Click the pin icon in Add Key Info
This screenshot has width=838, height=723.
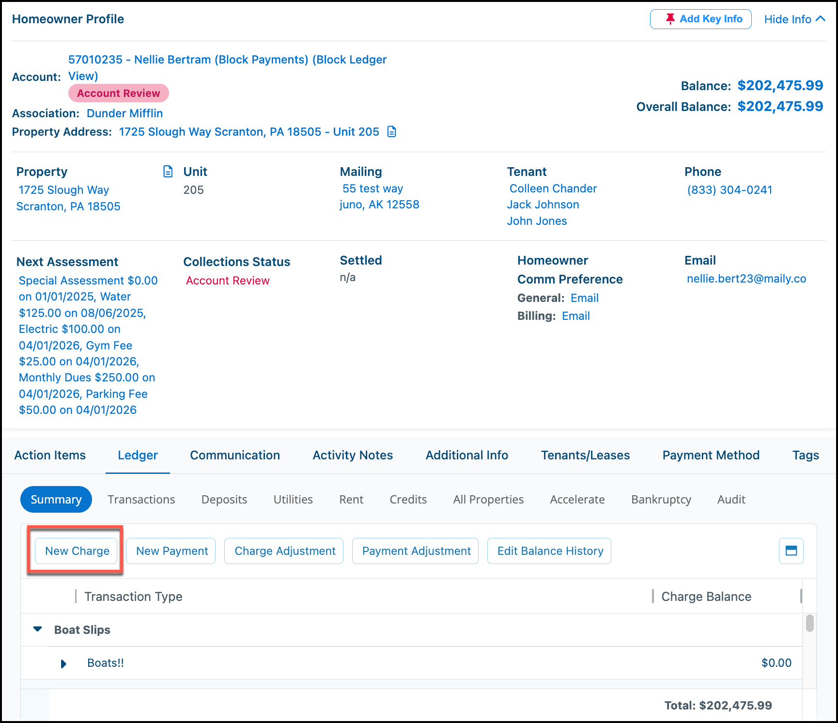coord(670,19)
